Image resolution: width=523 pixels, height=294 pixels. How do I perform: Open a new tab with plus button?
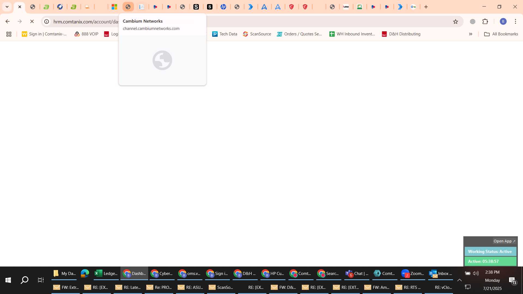pyautogui.click(x=426, y=7)
